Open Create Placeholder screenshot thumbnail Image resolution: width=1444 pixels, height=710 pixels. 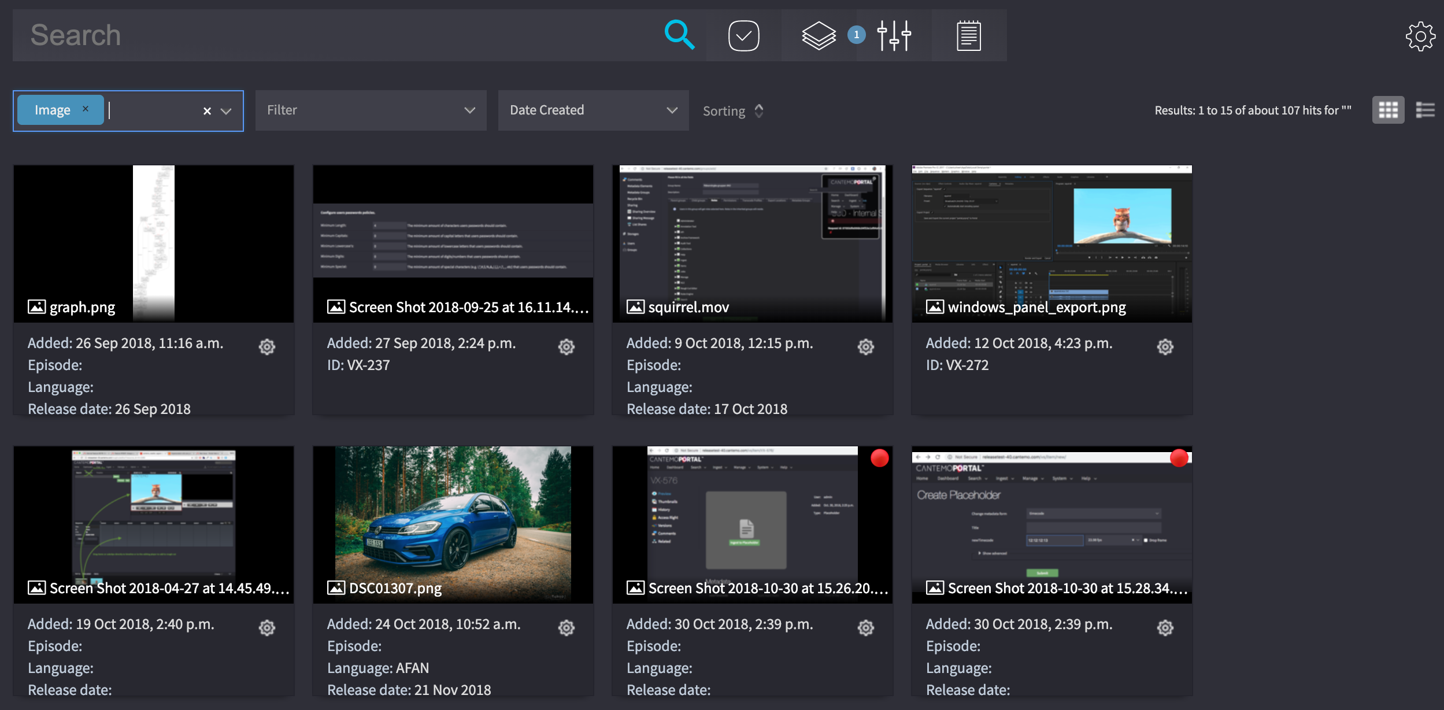point(1052,524)
